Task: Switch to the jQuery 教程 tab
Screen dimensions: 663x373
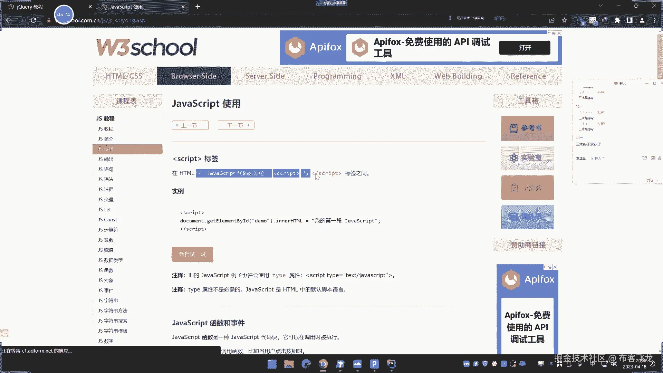Action: (30, 7)
